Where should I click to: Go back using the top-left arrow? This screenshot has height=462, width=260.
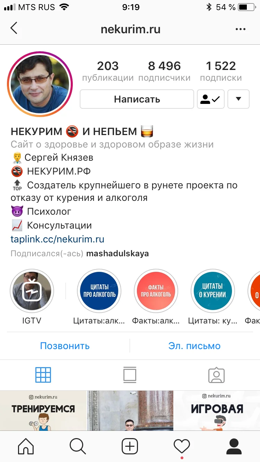coord(14,28)
